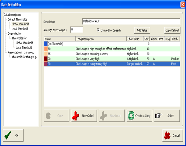Click the Description text field
The width and height of the screenshot is (186, 146).
(131, 21)
